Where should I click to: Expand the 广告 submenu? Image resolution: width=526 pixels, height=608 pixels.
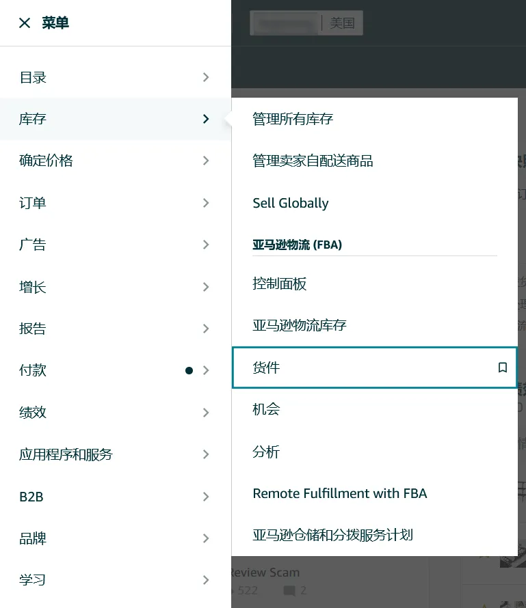pyautogui.click(x=205, y=245)
